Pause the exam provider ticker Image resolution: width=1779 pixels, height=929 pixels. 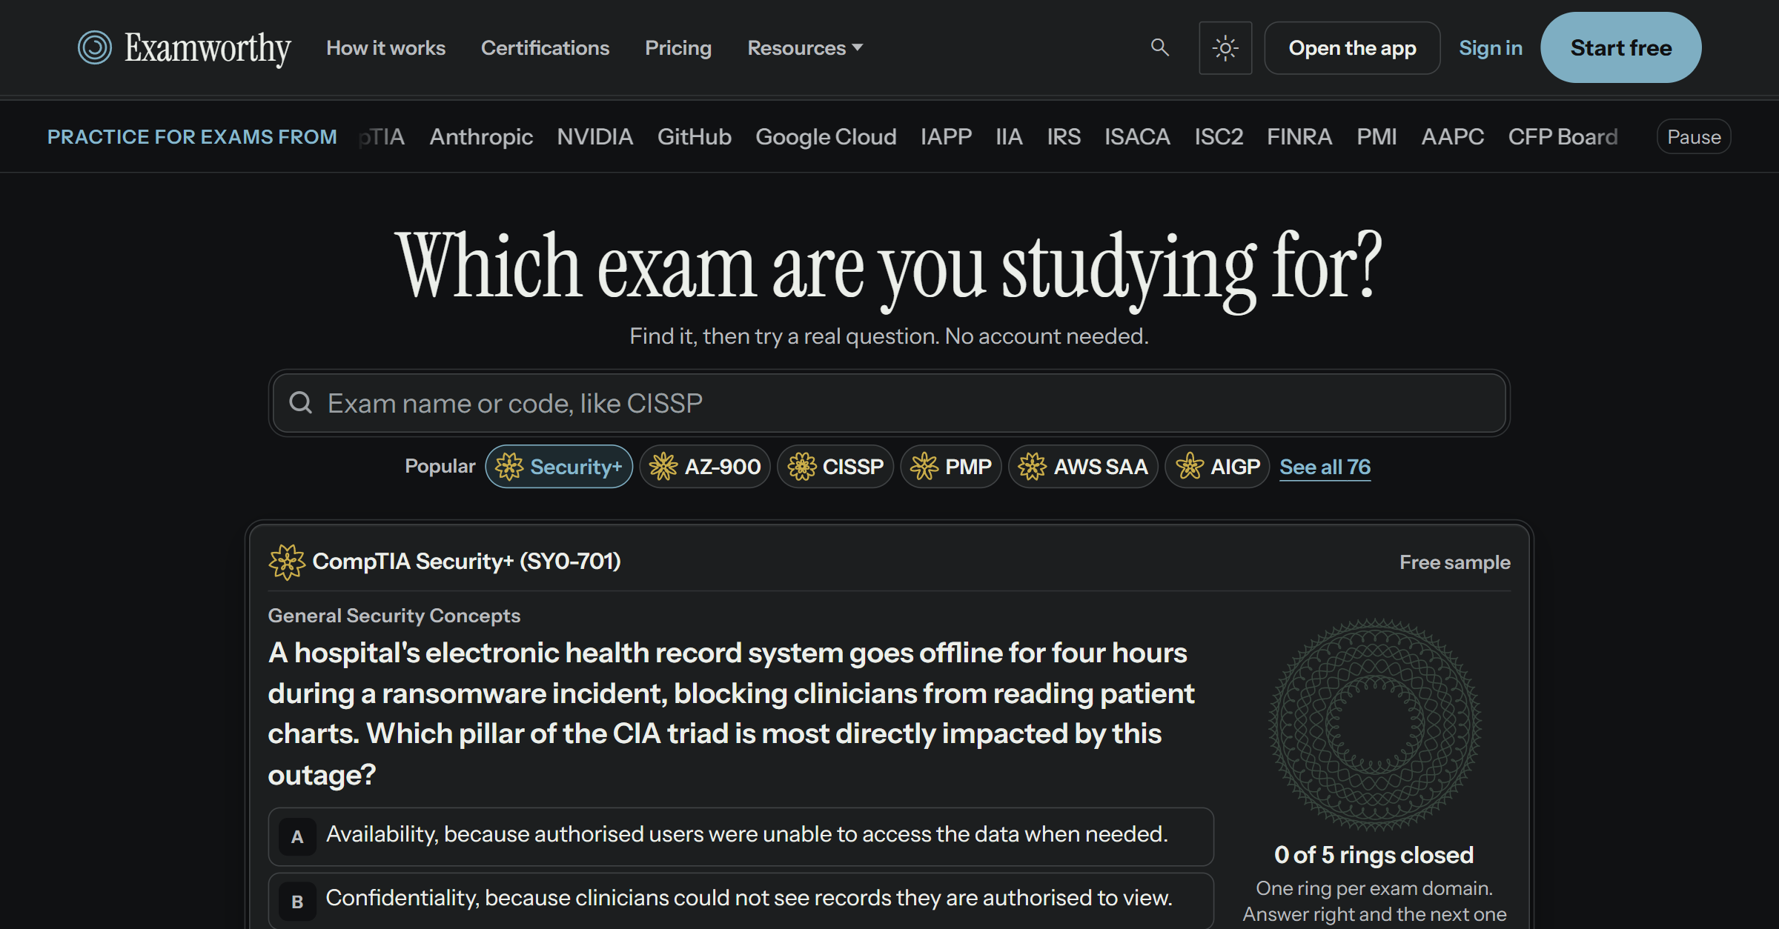point(1694,136)
